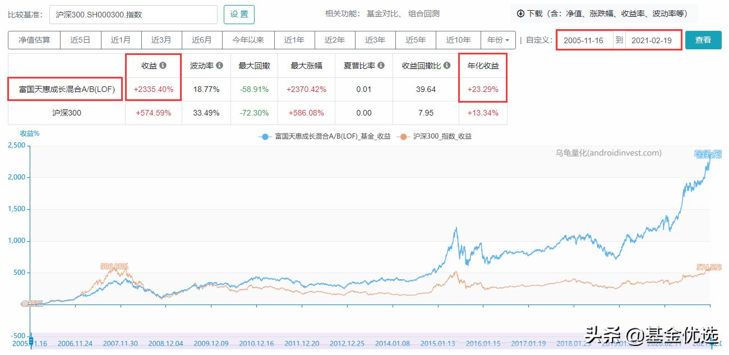729x355 pixels.
Task: Toggle visibility of 沪深300_指数_收益 legend entry
Action: (x=443, y=136)
